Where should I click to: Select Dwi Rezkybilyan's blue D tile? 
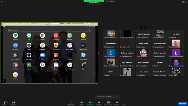point(111,53)
